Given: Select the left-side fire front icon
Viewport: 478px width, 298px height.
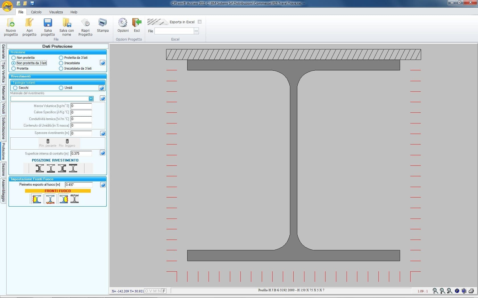Looking at the screenshot, I should pyautogui.click(x=37, y=199).
